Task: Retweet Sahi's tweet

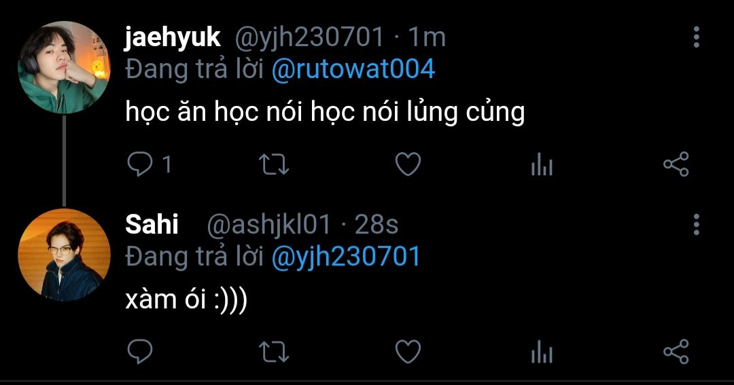Action: [x=275, y=352]
